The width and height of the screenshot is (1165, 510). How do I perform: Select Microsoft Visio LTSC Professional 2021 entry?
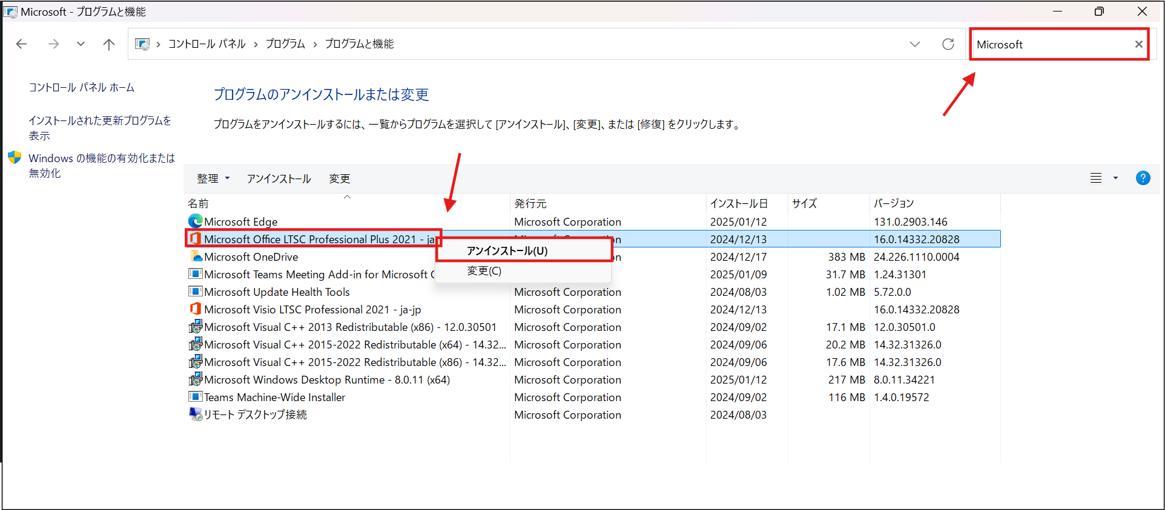tap(312, 310)
